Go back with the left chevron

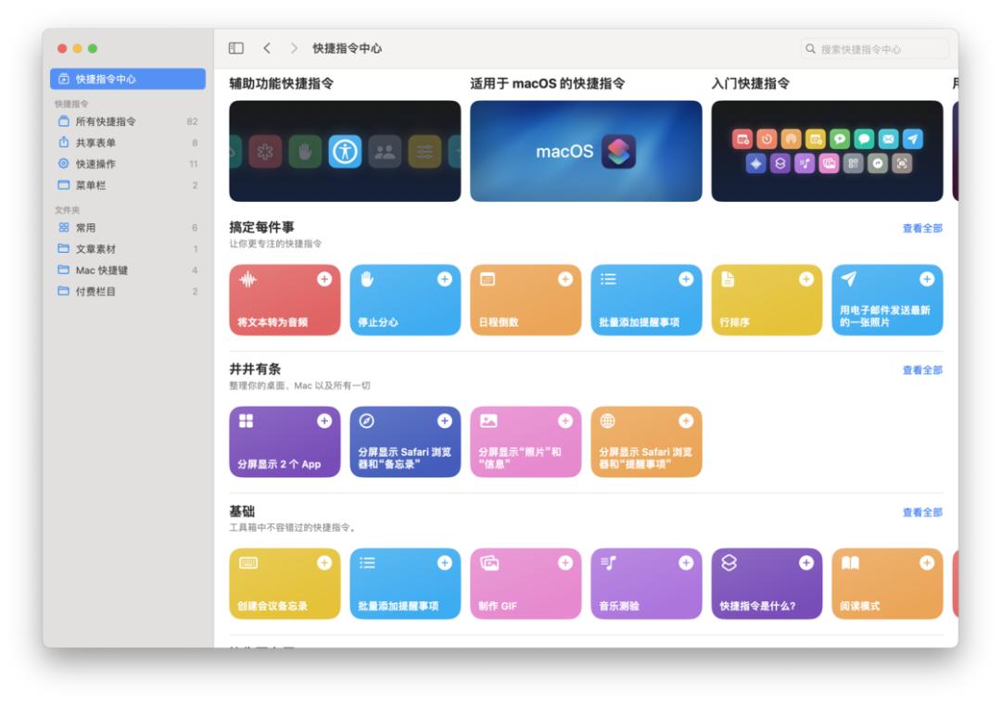pos(267,48)
